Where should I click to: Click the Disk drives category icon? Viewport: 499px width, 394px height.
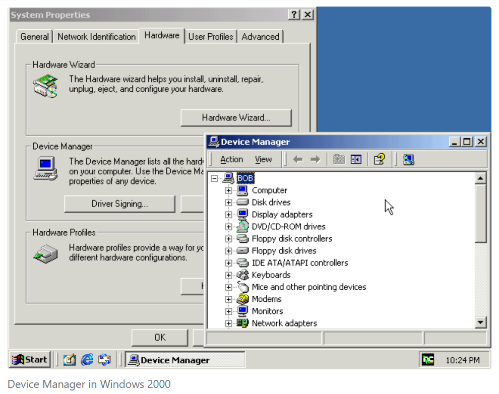pyautogui.click(x=242, y=202)
